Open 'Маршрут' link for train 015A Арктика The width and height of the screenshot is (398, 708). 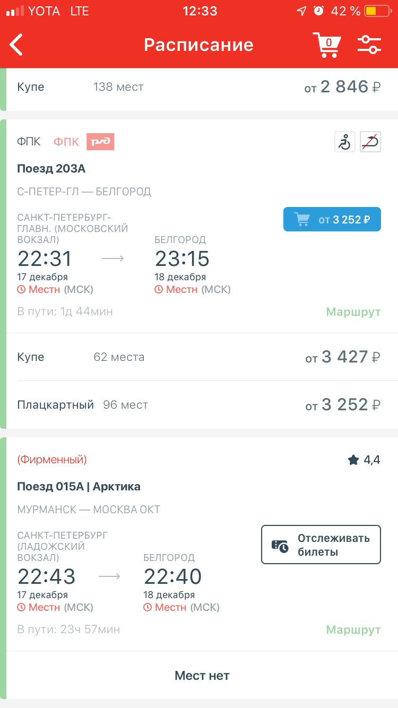[x=353, y=630]
